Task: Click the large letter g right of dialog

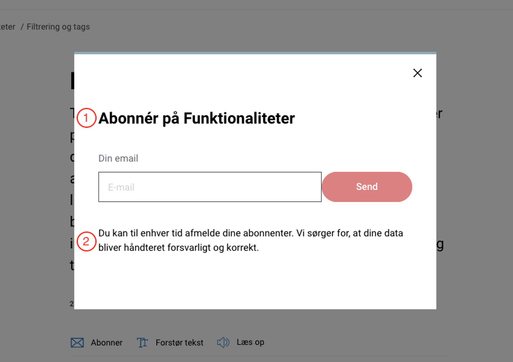Action: tap(440, 245)
